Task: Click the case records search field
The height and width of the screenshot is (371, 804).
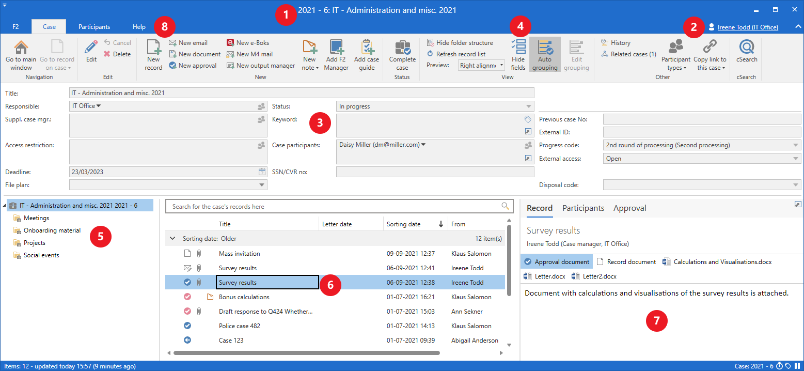Action: pos(334,206)
